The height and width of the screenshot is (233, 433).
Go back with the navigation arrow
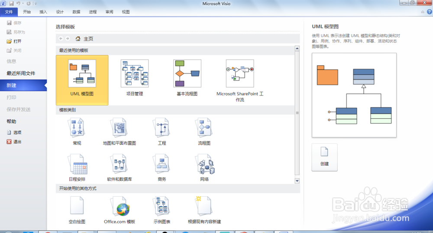(61, 38)
